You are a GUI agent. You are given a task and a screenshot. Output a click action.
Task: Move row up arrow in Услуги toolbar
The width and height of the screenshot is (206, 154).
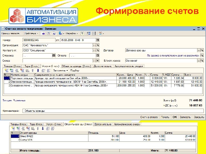(33, 70)
